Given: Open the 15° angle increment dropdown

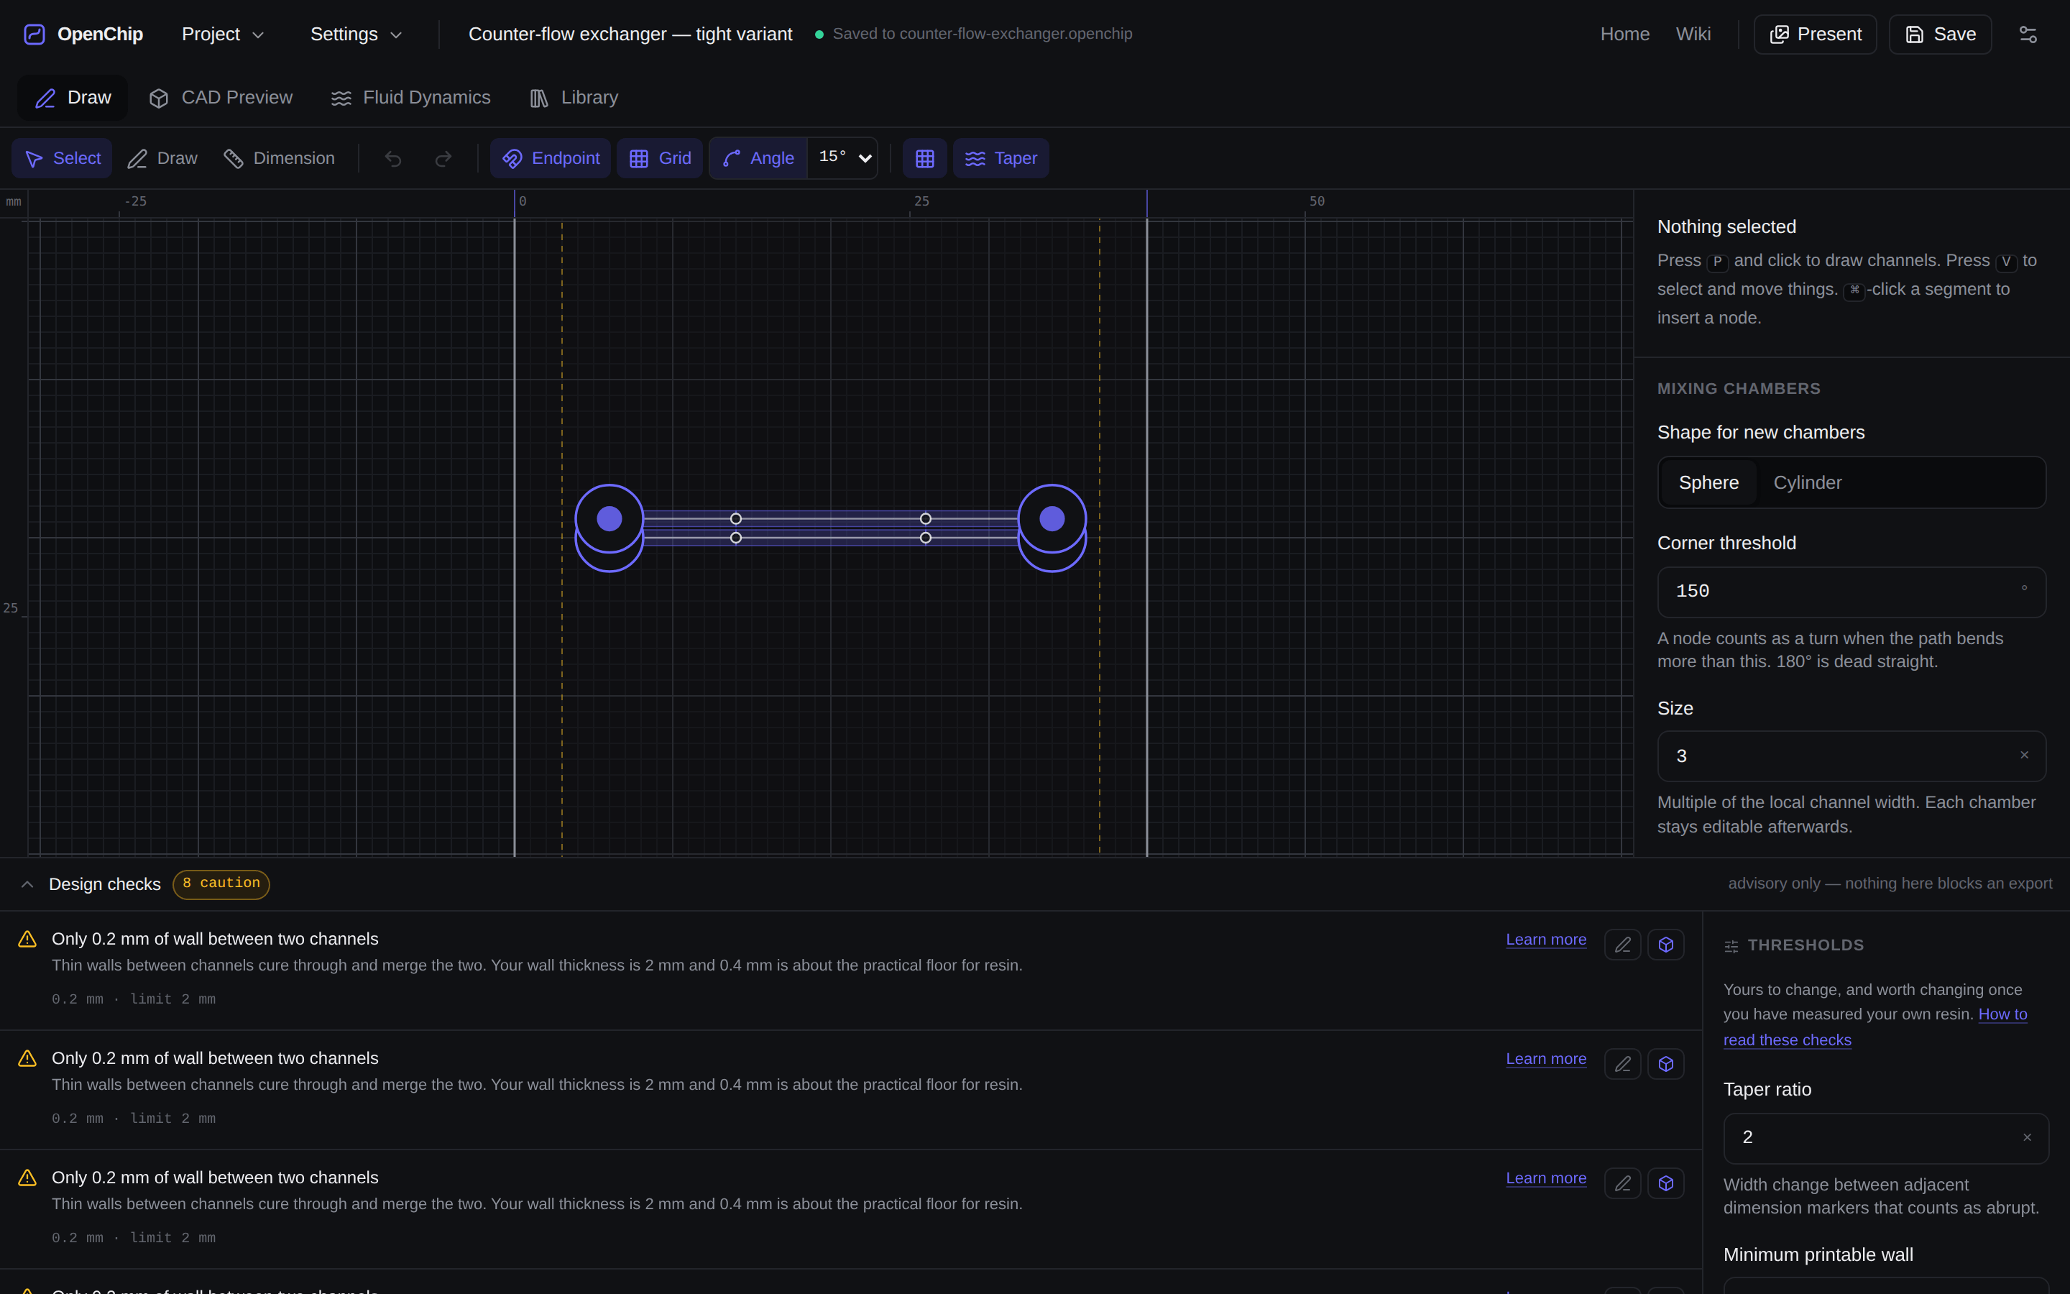Looking at the screenshot, I should [843, 158].
